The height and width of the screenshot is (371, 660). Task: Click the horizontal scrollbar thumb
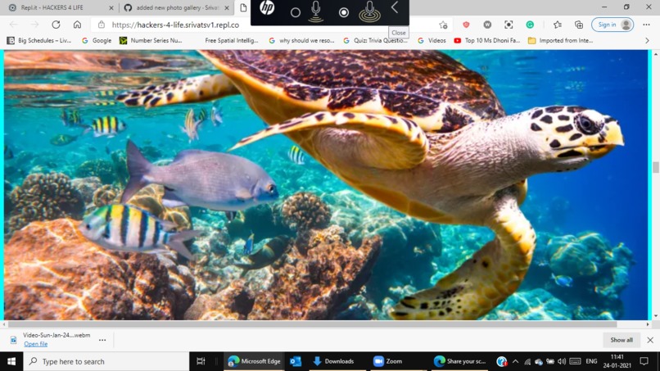pyautogui.click(x=312, y=324)
